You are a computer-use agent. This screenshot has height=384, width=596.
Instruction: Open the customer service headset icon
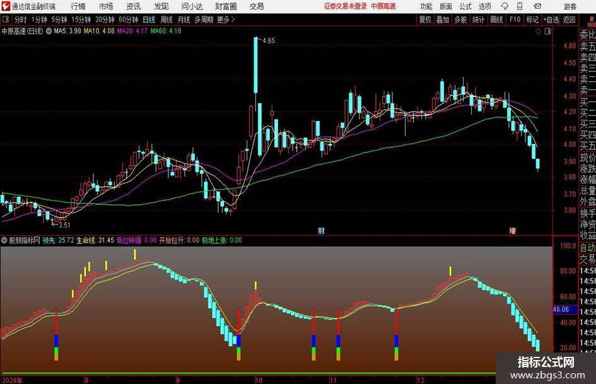[x=505, y=6]
